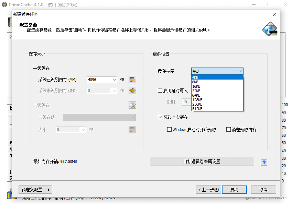Open the 4096 MB memory size dropdown
Screen dimensions: 292x204
coord(115,80)
